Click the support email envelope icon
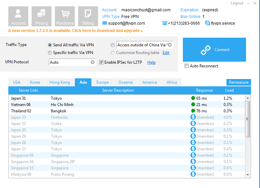 (105, 23)
